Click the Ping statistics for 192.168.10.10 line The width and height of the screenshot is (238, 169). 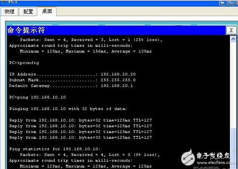point(54,149)
